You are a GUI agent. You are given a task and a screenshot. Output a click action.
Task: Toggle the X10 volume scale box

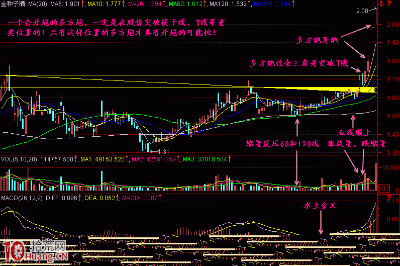384,189
